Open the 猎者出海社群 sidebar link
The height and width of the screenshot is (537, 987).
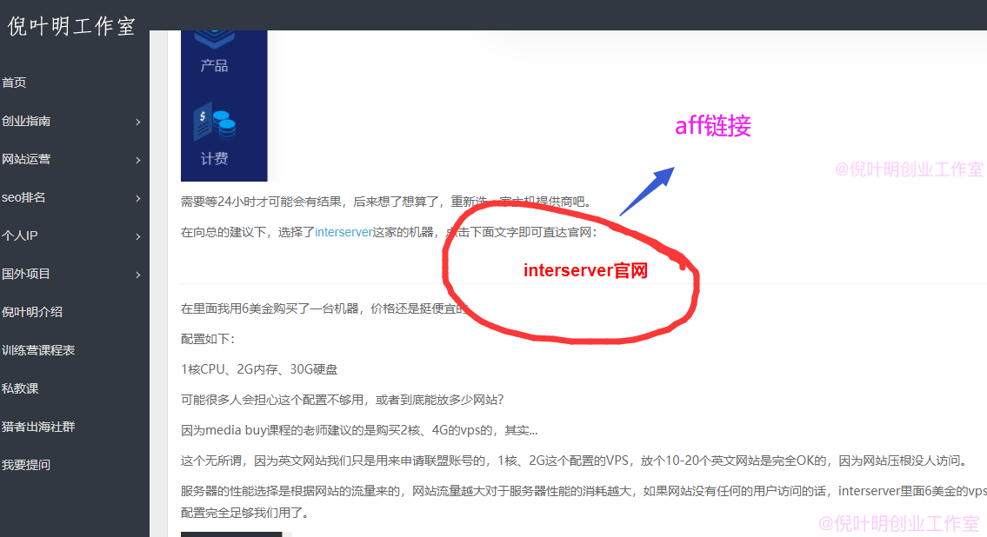[x=38, y=427]
